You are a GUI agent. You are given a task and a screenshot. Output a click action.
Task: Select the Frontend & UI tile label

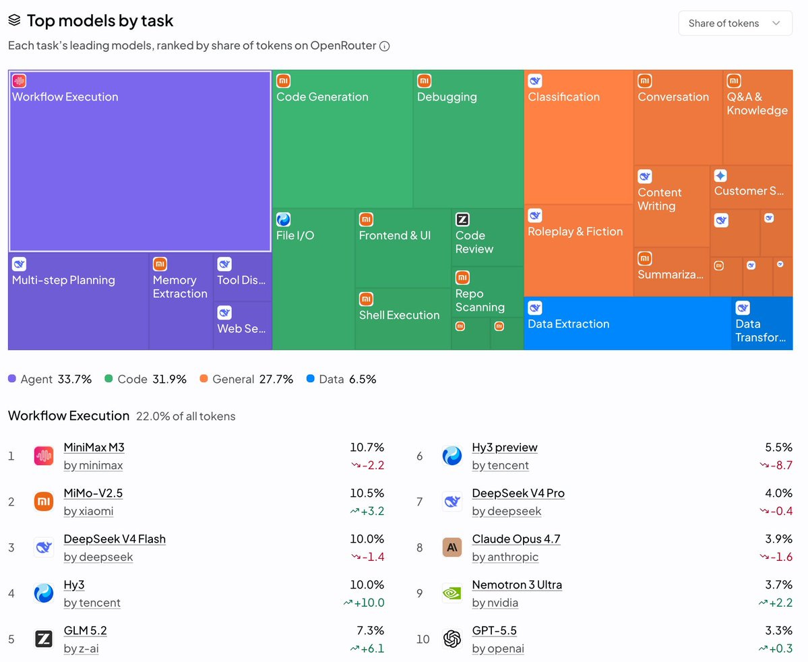click(394, 236)
